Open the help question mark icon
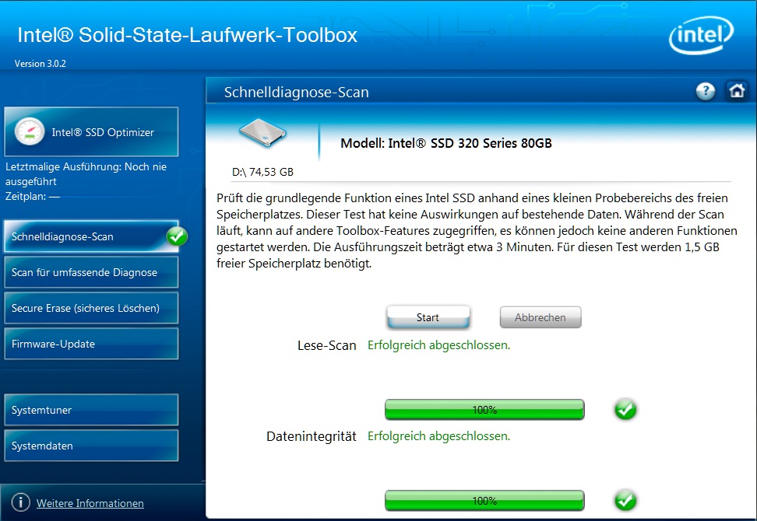Screen dimensions: 757x521 coord(706,91)
